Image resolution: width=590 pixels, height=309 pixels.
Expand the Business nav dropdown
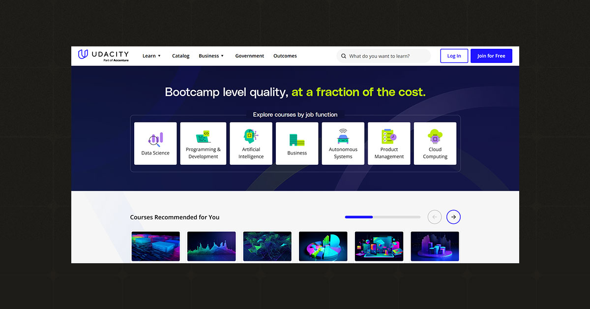pos(211,56)
